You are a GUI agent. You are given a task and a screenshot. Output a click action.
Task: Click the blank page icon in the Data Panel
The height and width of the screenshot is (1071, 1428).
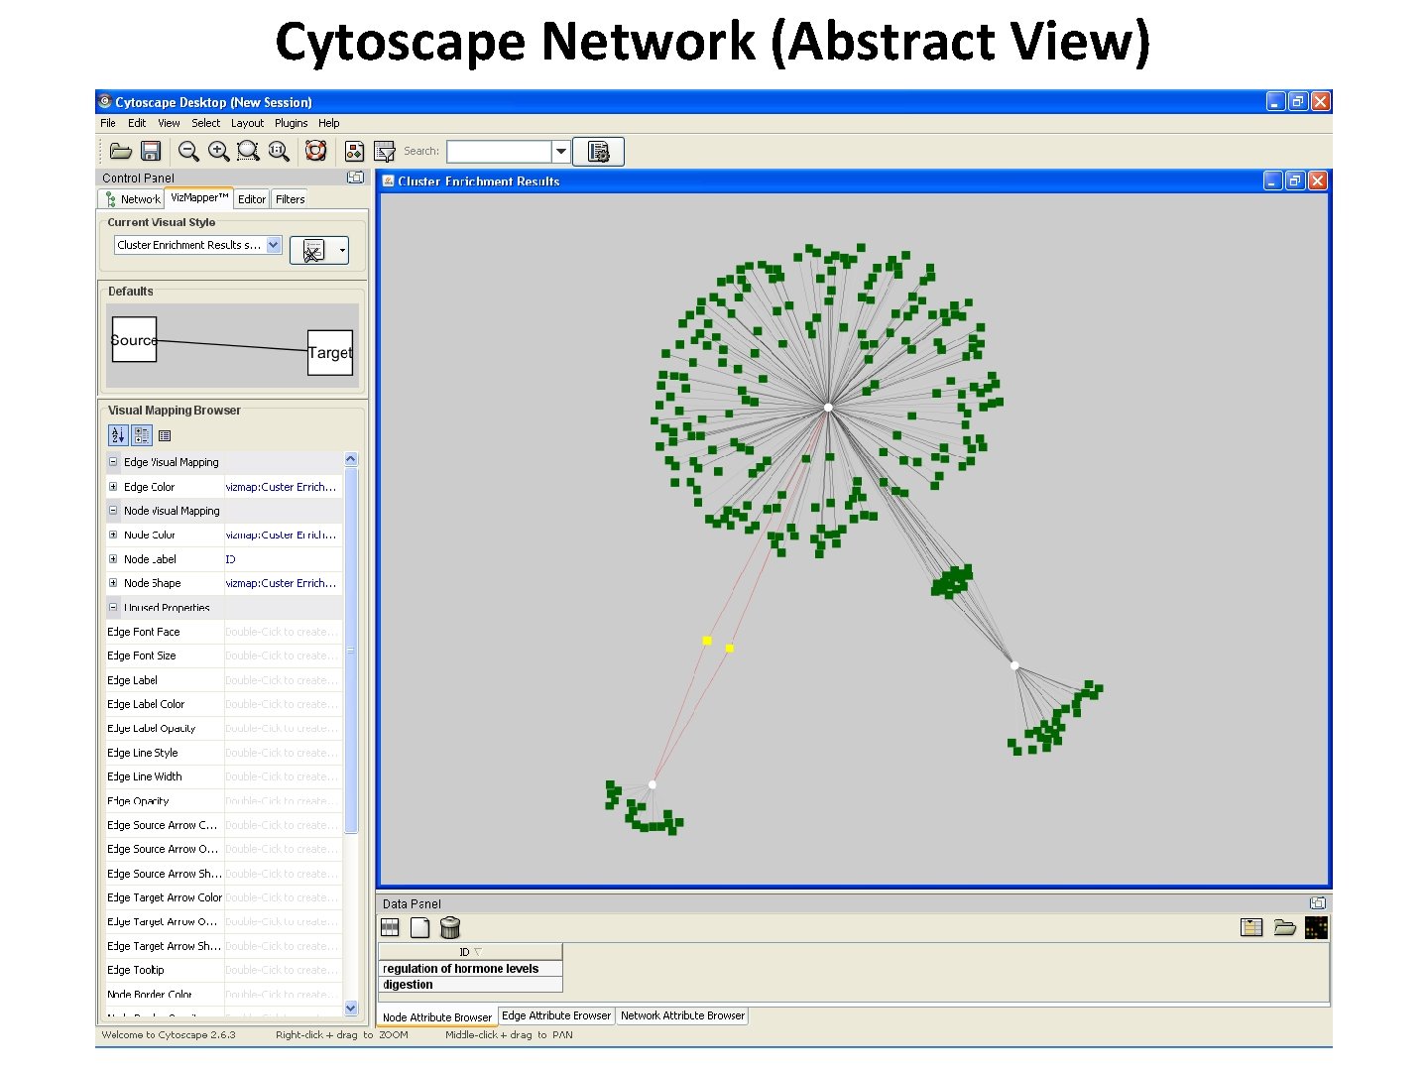[420, 927]
